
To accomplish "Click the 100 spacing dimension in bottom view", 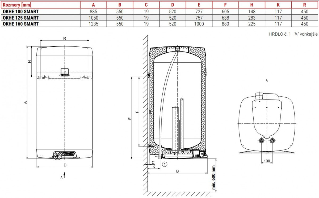I will pos(267,161).
